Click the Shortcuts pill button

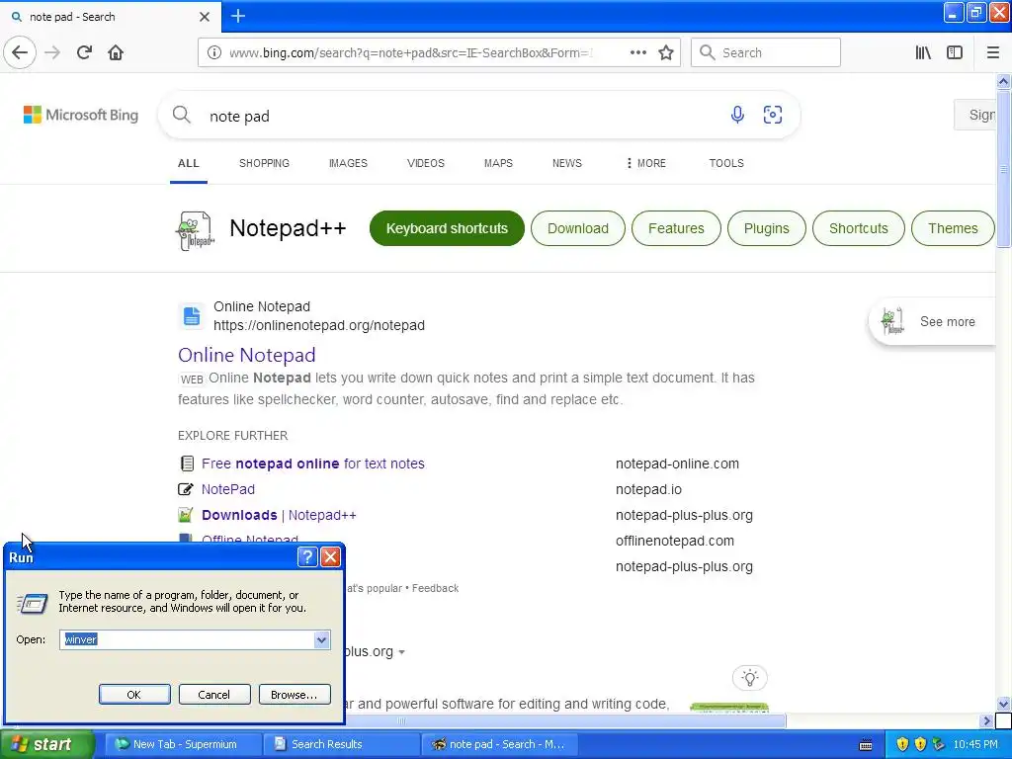pyautogui.click(x=859, y=228)
